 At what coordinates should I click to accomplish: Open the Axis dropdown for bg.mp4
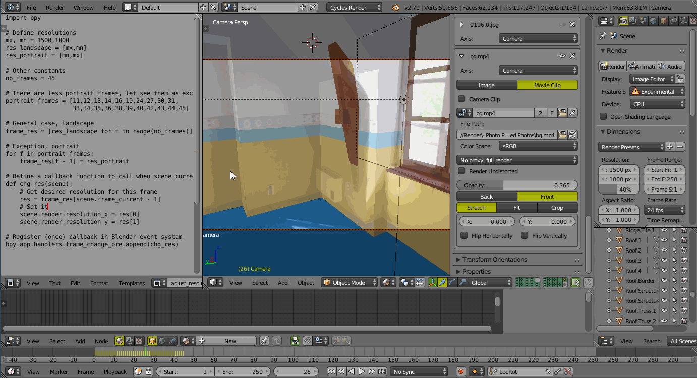538,70
